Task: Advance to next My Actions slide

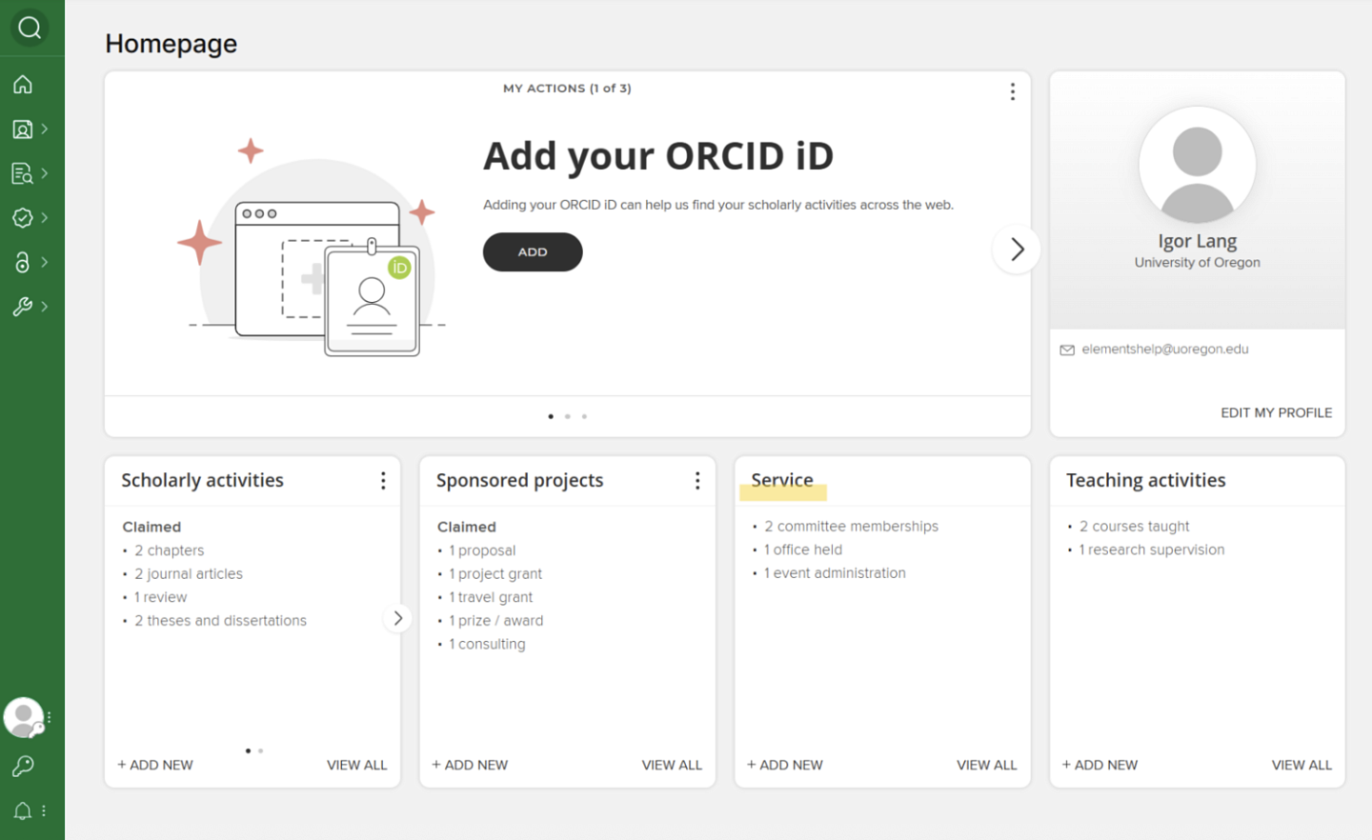Action: pyautogui.click(x=1017, y=250)
